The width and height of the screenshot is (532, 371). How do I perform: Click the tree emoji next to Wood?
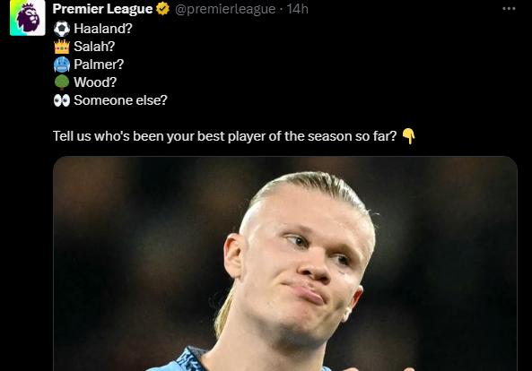tap(62, 82)
